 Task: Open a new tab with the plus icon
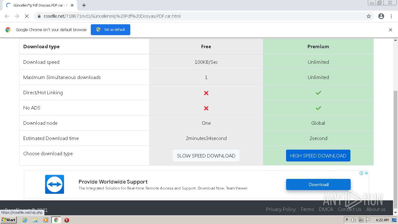pos(84,5)
